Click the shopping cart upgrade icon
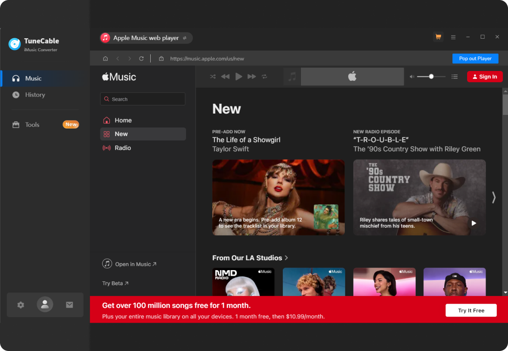 pyautogui.click(x=438, y=37)
